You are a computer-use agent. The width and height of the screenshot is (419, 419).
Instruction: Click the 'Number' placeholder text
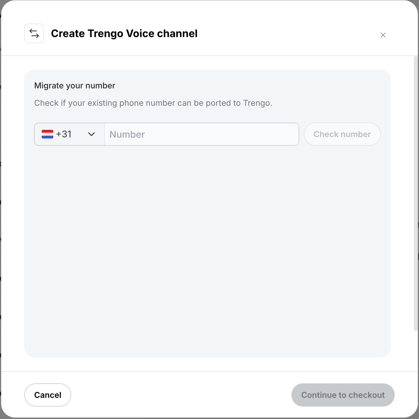tap(127, 134)
